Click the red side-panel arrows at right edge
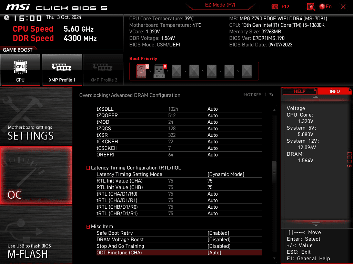Viewport: 353px width, 264px height. tap(349, 166)
